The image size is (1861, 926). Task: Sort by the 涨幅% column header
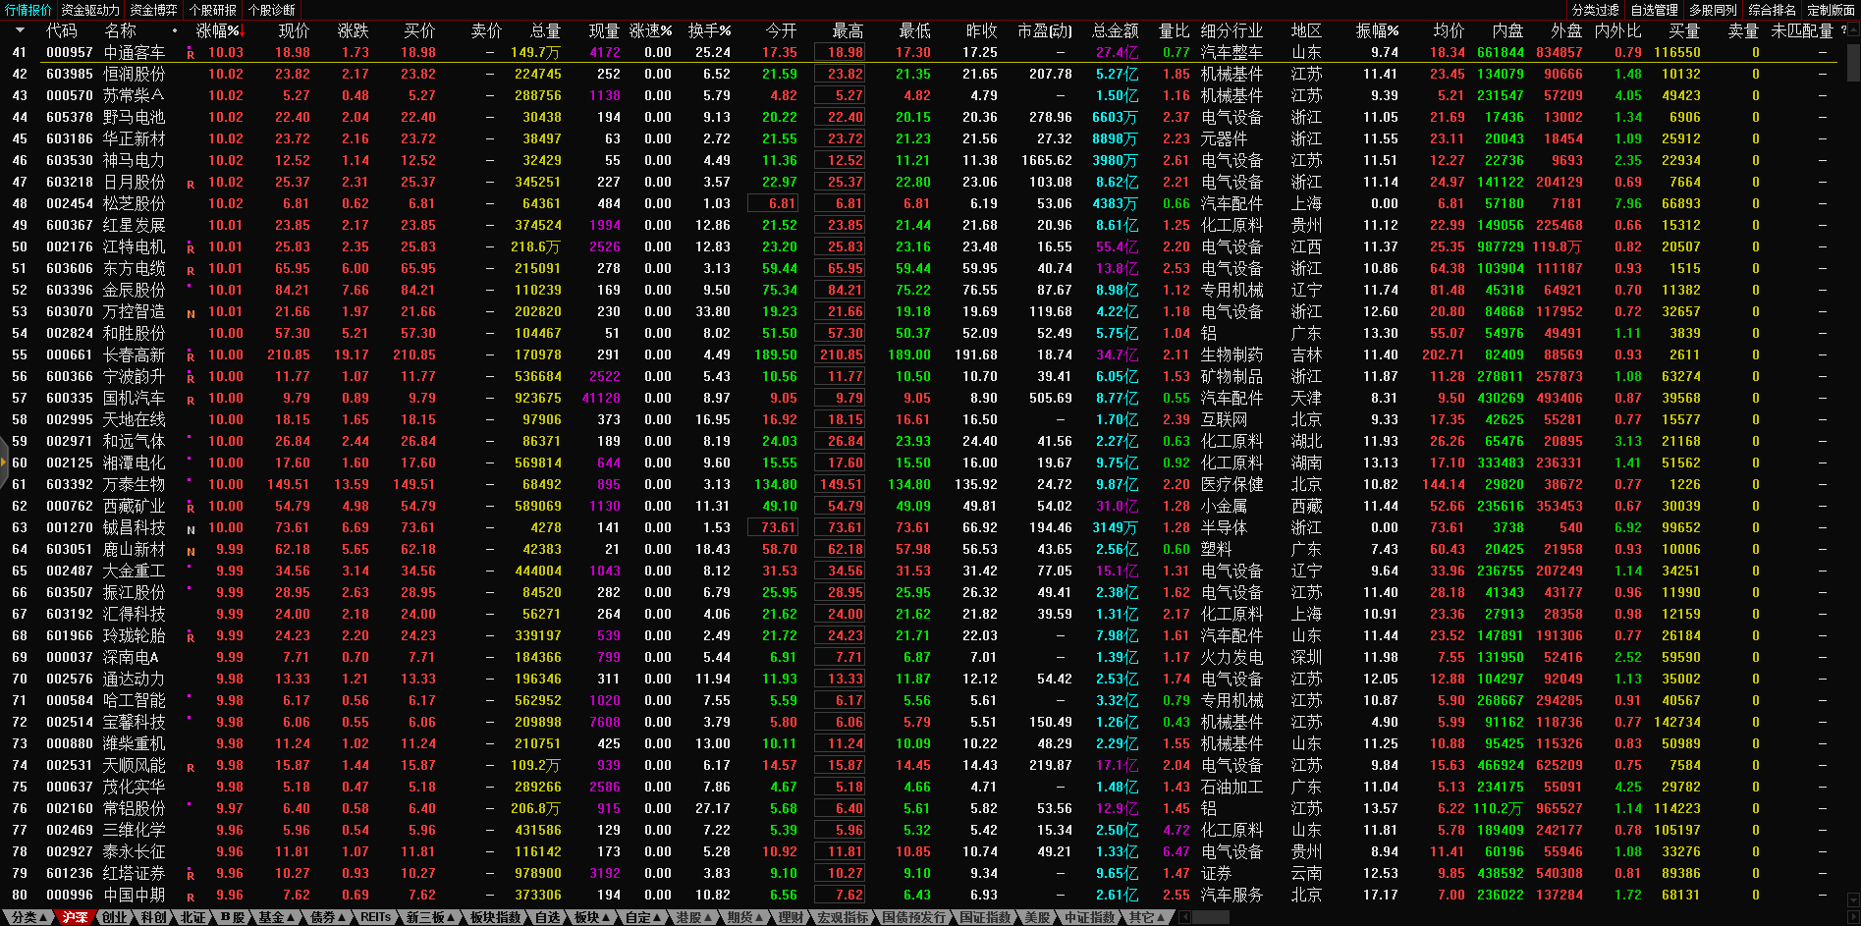(x=216, y=30)
